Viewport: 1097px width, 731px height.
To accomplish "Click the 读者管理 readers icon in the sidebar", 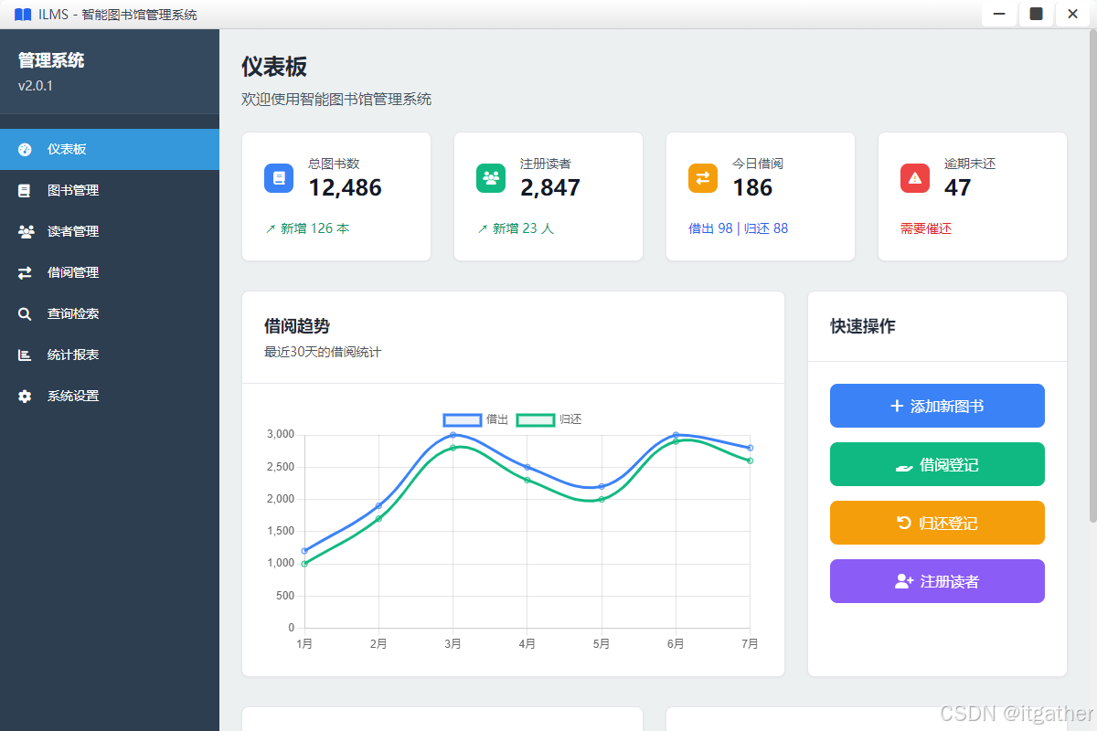I will click(24, 231).
